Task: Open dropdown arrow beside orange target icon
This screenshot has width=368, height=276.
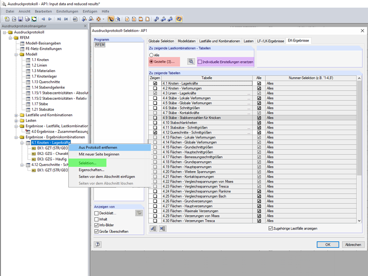Action: (x=103, y=19)
